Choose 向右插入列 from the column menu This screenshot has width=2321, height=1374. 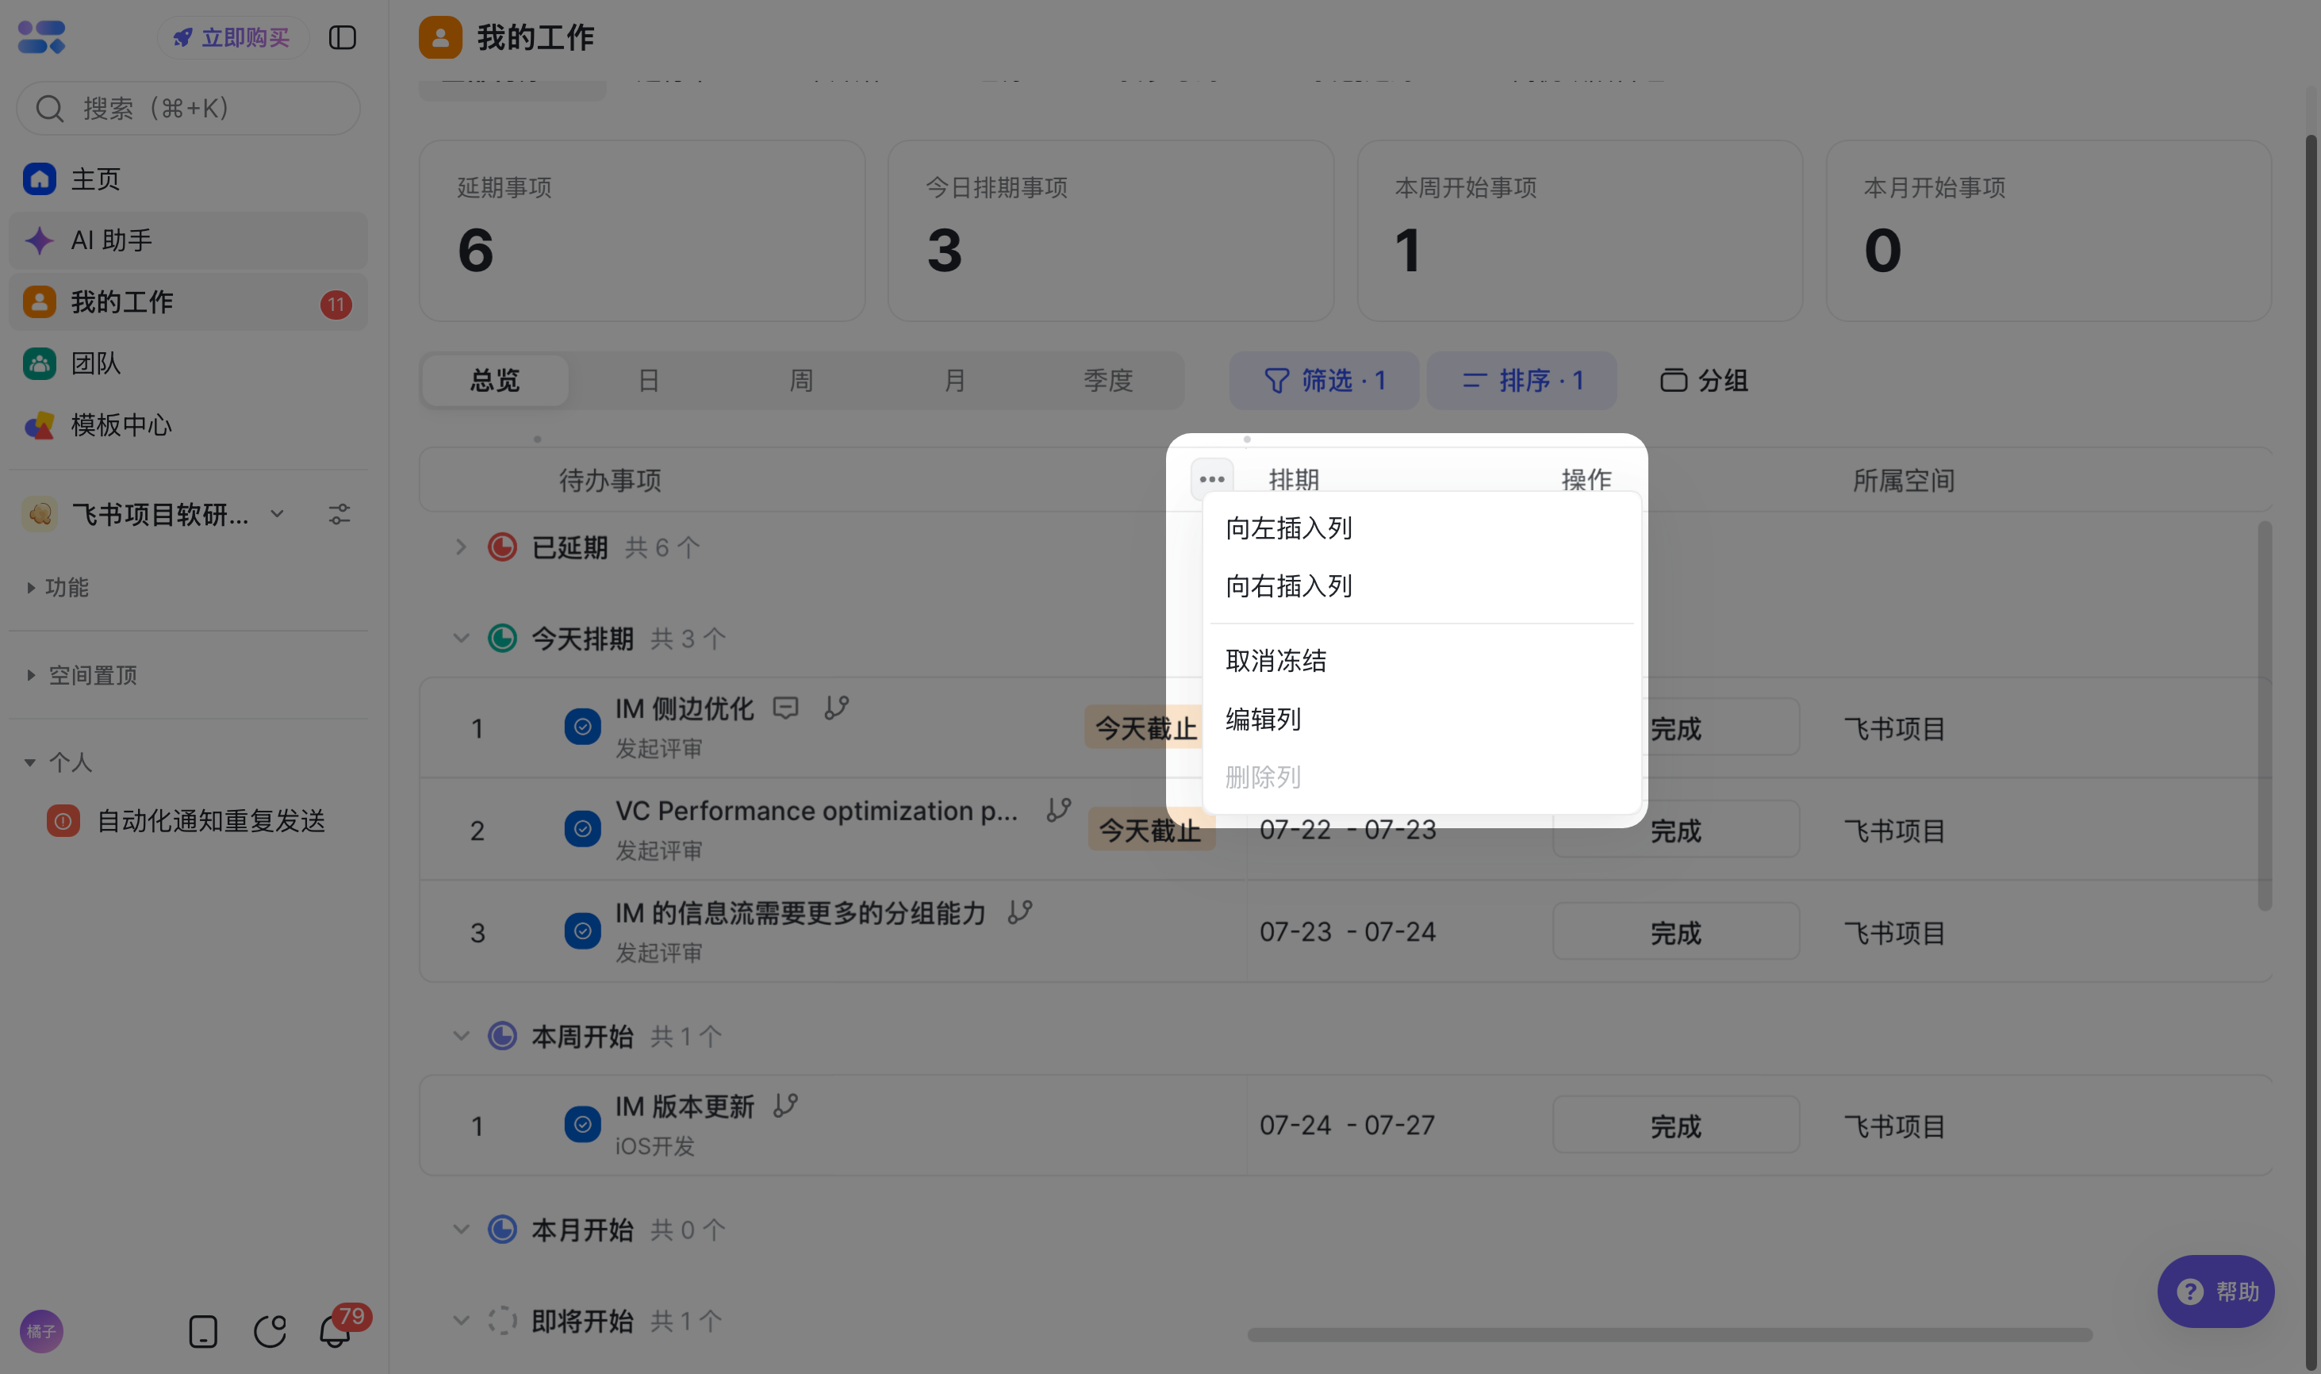pyautogui.click(x=1421, y=586)
